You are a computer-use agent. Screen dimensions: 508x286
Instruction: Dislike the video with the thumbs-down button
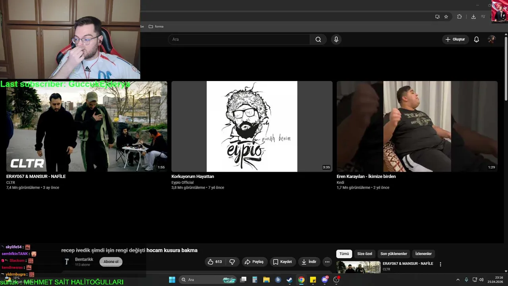pos(232,262)
